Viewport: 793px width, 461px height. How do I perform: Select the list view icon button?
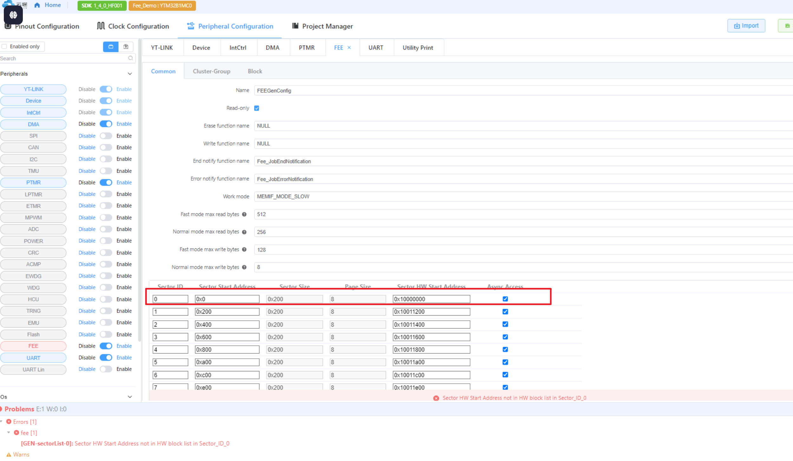126,47
